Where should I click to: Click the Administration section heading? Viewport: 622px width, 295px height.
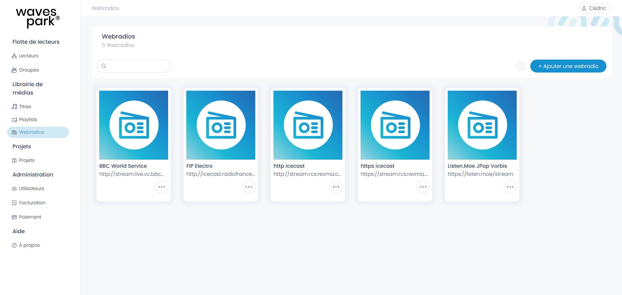click(x=33, y=175)
